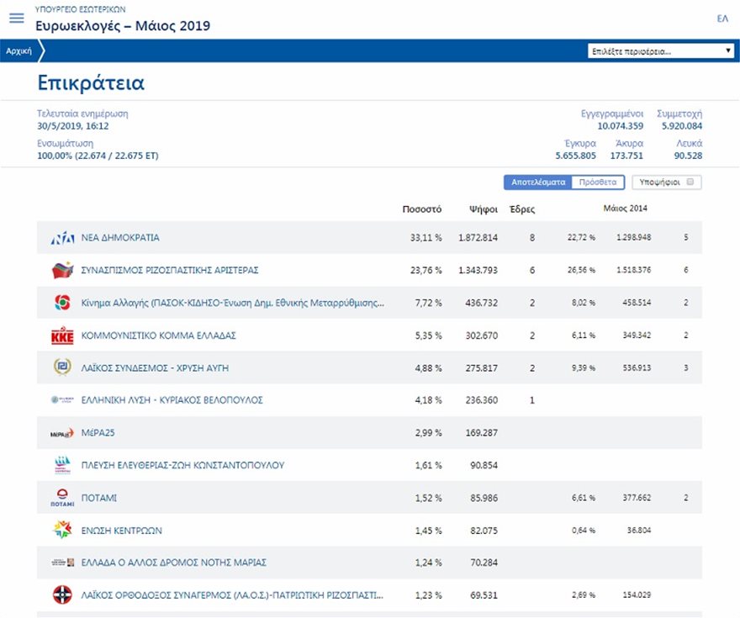Toggle the Υποψήφιοι checkbox

click(690, 182)
